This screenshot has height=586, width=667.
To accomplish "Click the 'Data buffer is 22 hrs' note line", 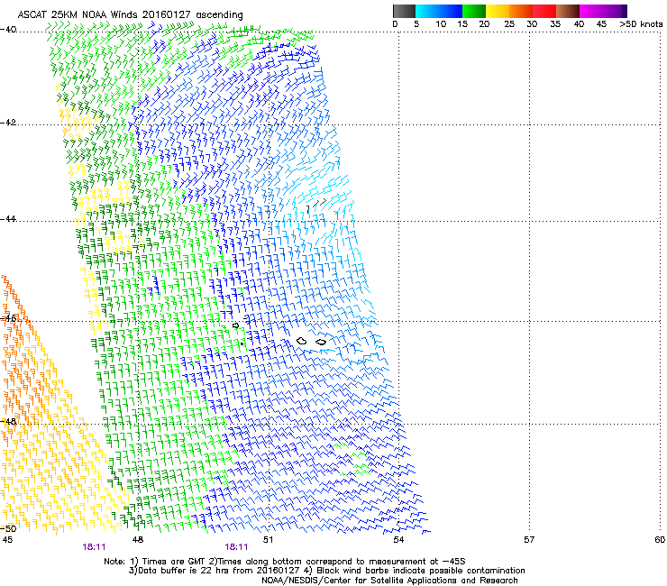I will pyautogui.click(x=326, y=571).
